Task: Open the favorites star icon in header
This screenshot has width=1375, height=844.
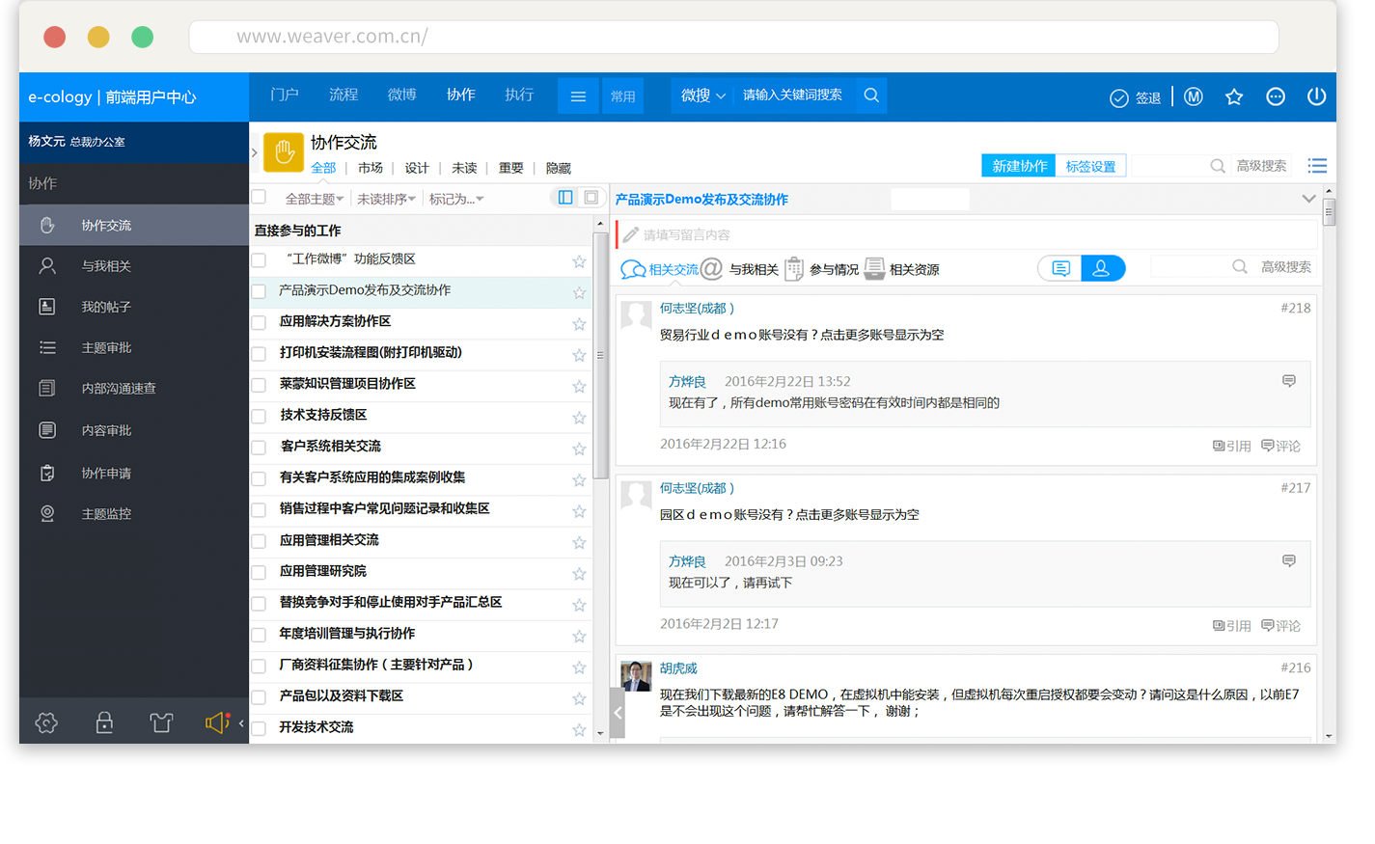Action: click(x=1234, y=96)
